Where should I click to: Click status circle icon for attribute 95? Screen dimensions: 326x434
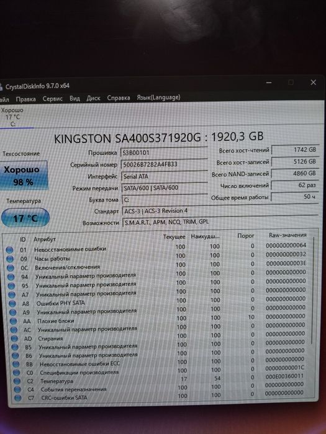coord(12,286)
